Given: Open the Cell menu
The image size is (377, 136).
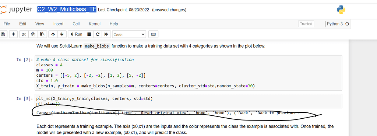Looking at the screenshot, I should [76, 24].
